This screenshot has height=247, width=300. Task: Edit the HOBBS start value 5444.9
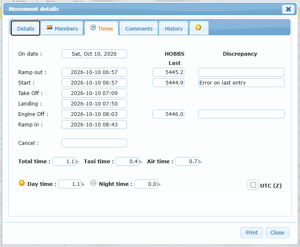click(x=168, y=83)
